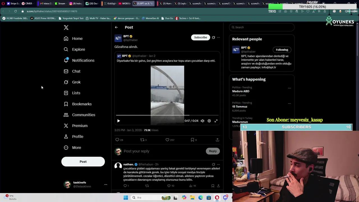Screen dimensions: 359x202
Task: Open Premium in the sidebar
Action: point(76,126)
